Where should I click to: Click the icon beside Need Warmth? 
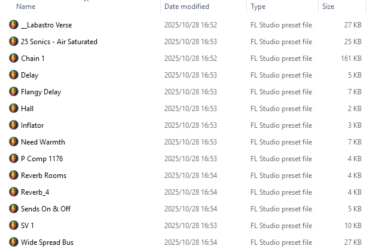pyautogui.click(x=14, y=142)
